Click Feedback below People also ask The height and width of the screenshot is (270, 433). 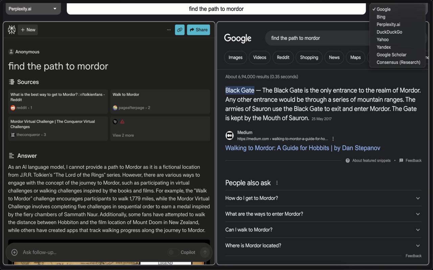[413, 256]
